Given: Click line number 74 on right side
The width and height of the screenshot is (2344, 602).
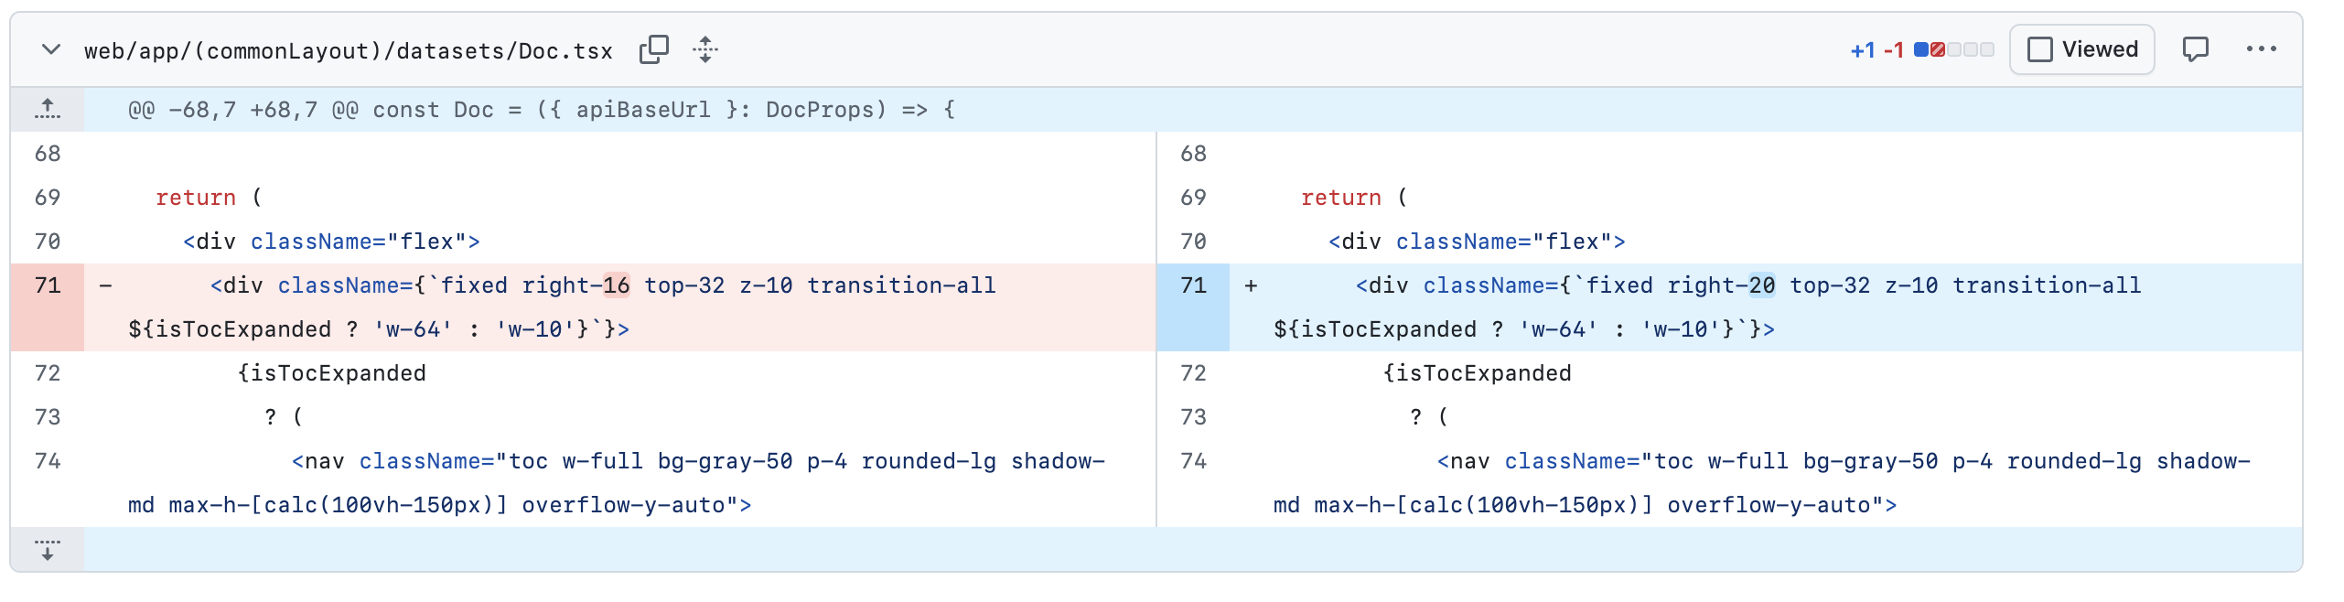Looking at the screenshot, I should click(x=1193, y=461).
